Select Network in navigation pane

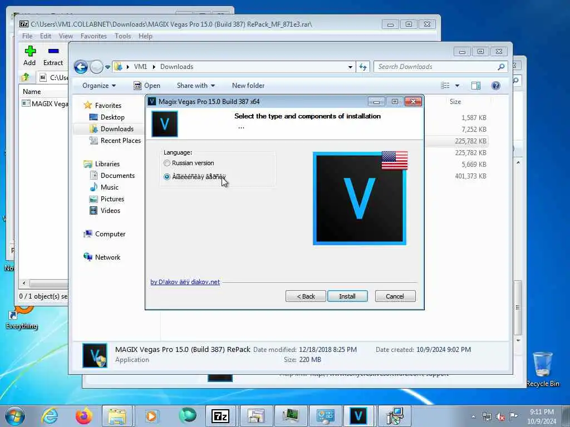click(x=102, y=257)
